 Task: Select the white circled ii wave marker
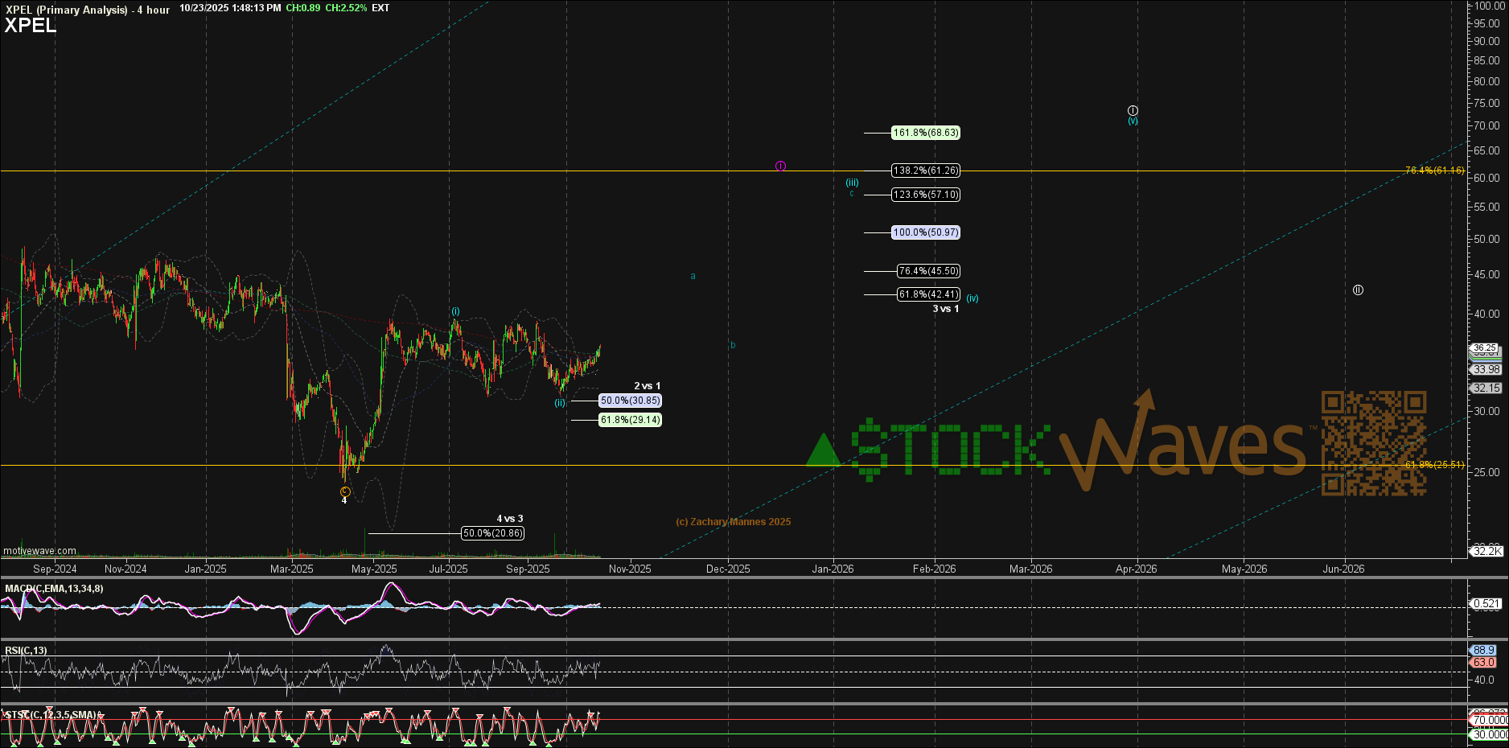(1358, 290)
